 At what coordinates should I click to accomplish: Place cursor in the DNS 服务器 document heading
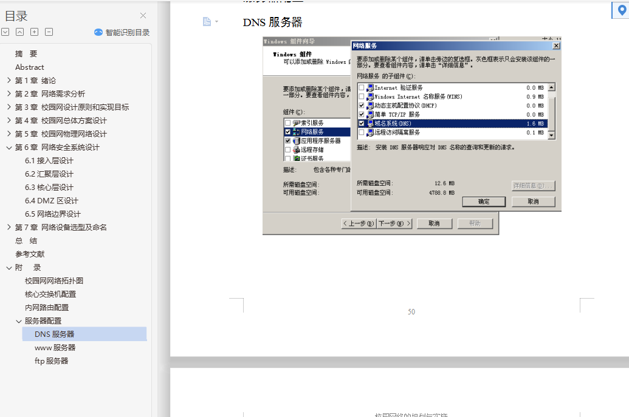272,22
